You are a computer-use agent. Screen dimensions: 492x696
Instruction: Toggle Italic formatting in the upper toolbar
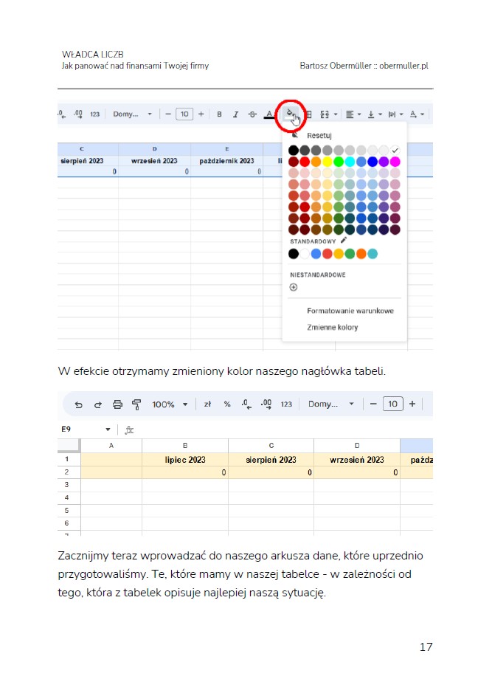235,114
